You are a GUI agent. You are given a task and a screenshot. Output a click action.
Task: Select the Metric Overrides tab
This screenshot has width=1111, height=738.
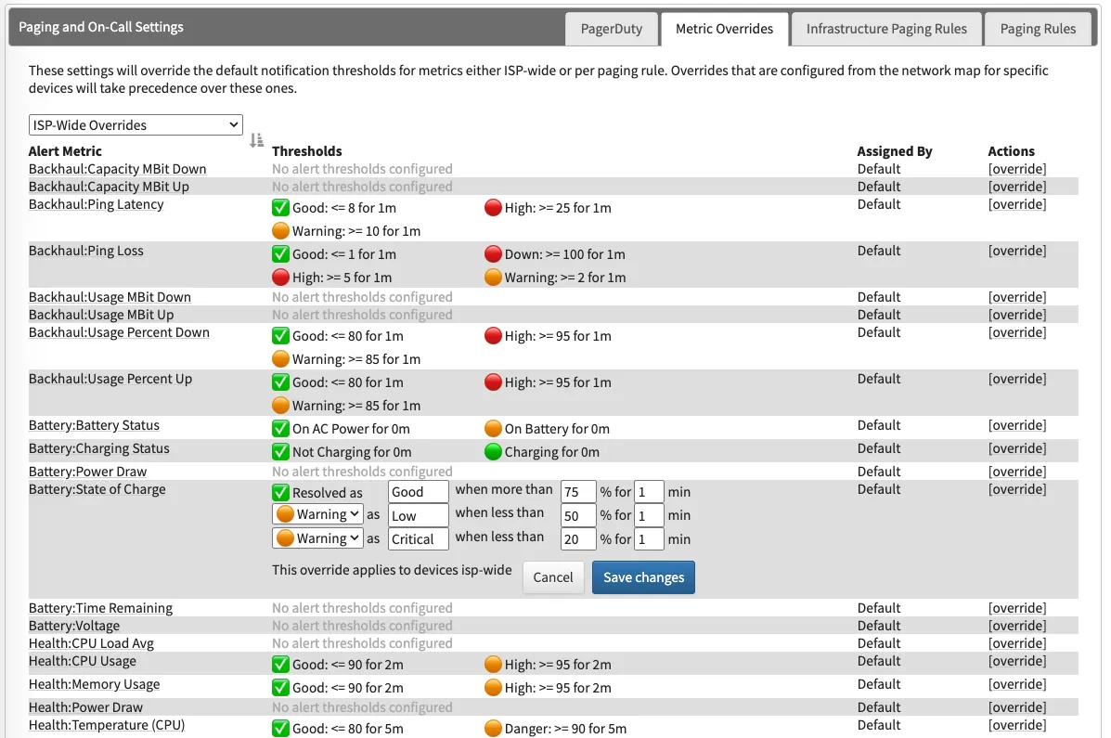[x=724, y=29]
